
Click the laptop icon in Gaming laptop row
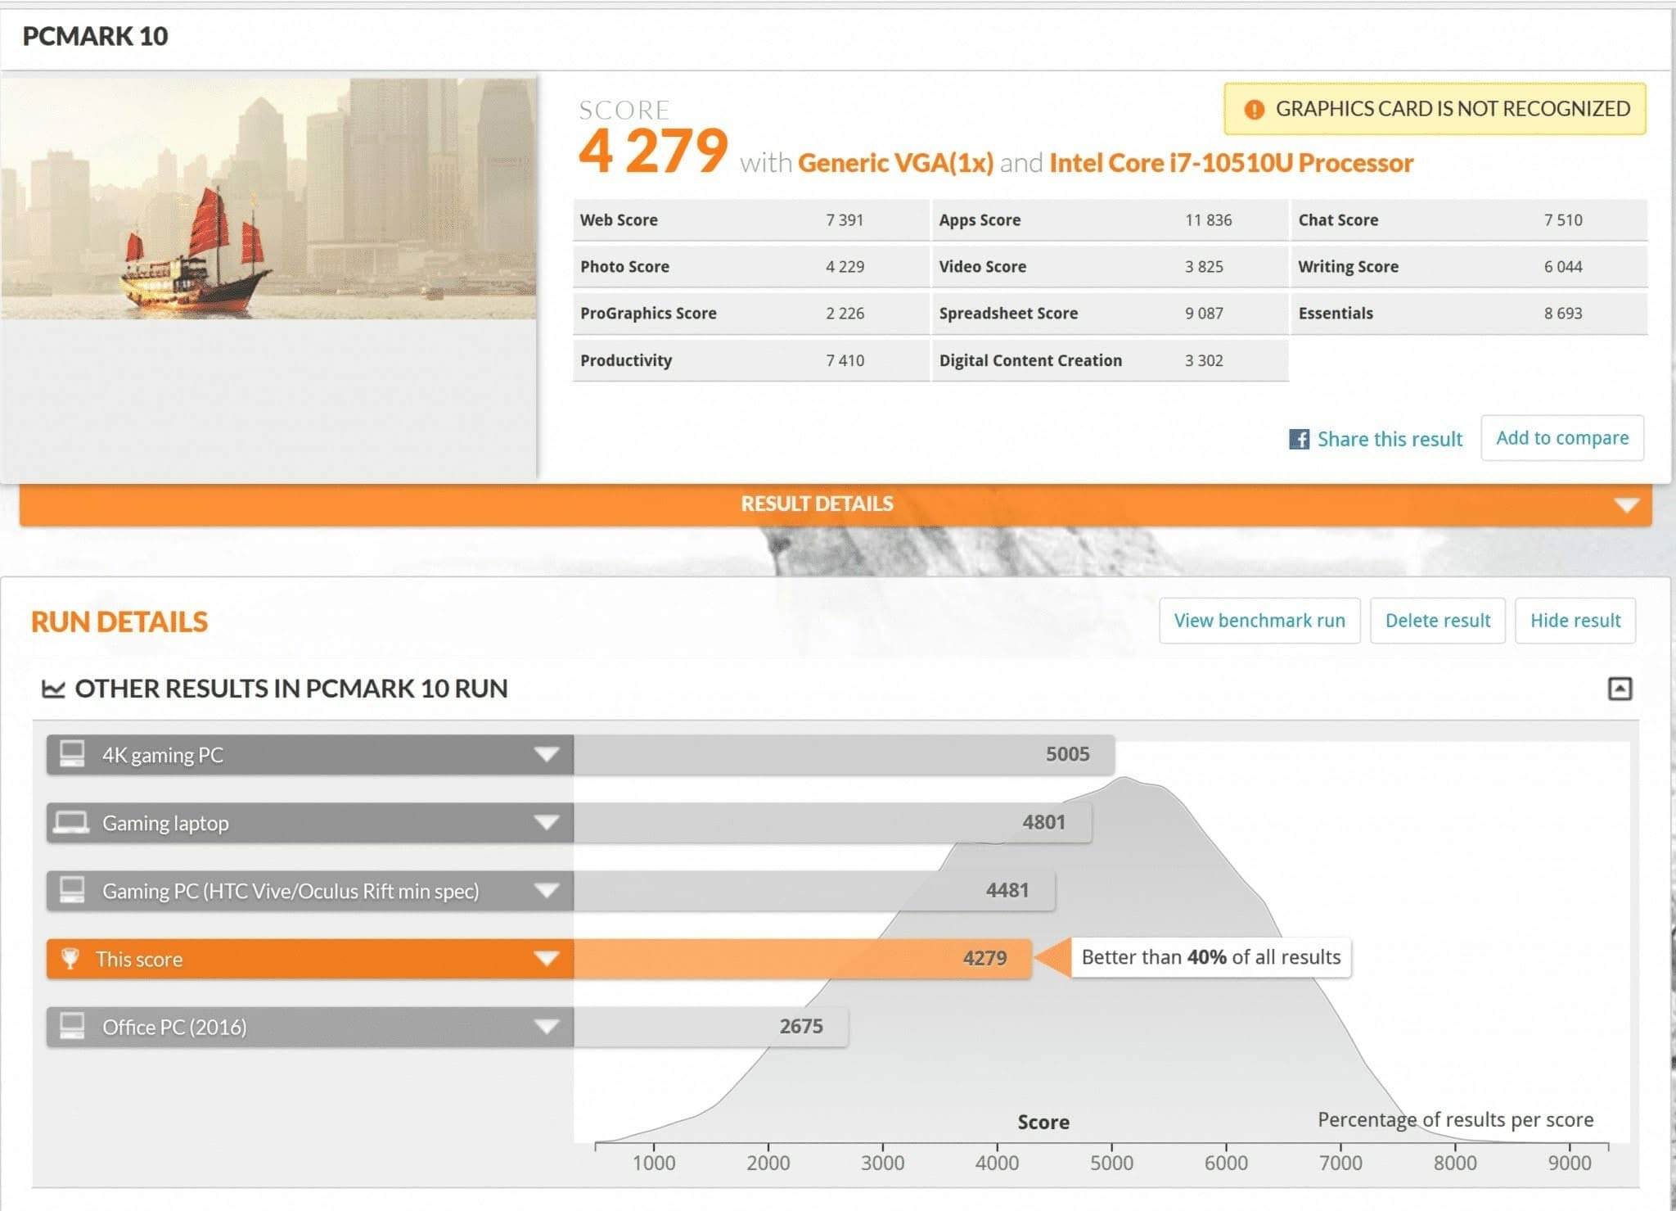(x=71, y=822)
